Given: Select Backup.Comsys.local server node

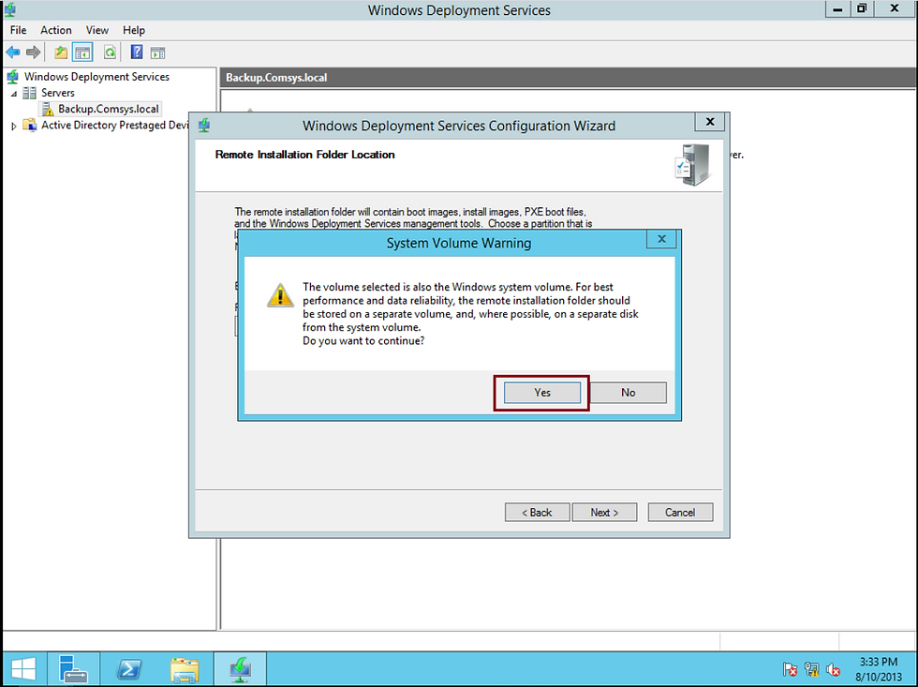Looking at the screenshot, I should (x=109, y=109).
